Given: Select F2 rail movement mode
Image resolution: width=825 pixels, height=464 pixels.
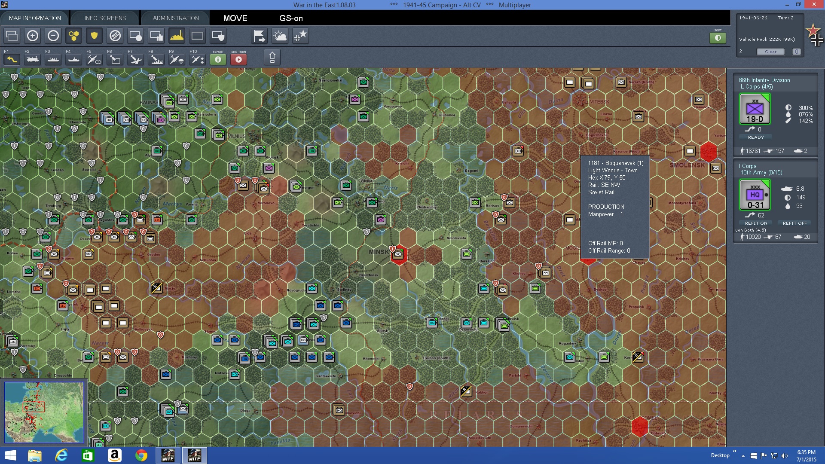Looking at the screenshot, I should click(x=33, y=59).
